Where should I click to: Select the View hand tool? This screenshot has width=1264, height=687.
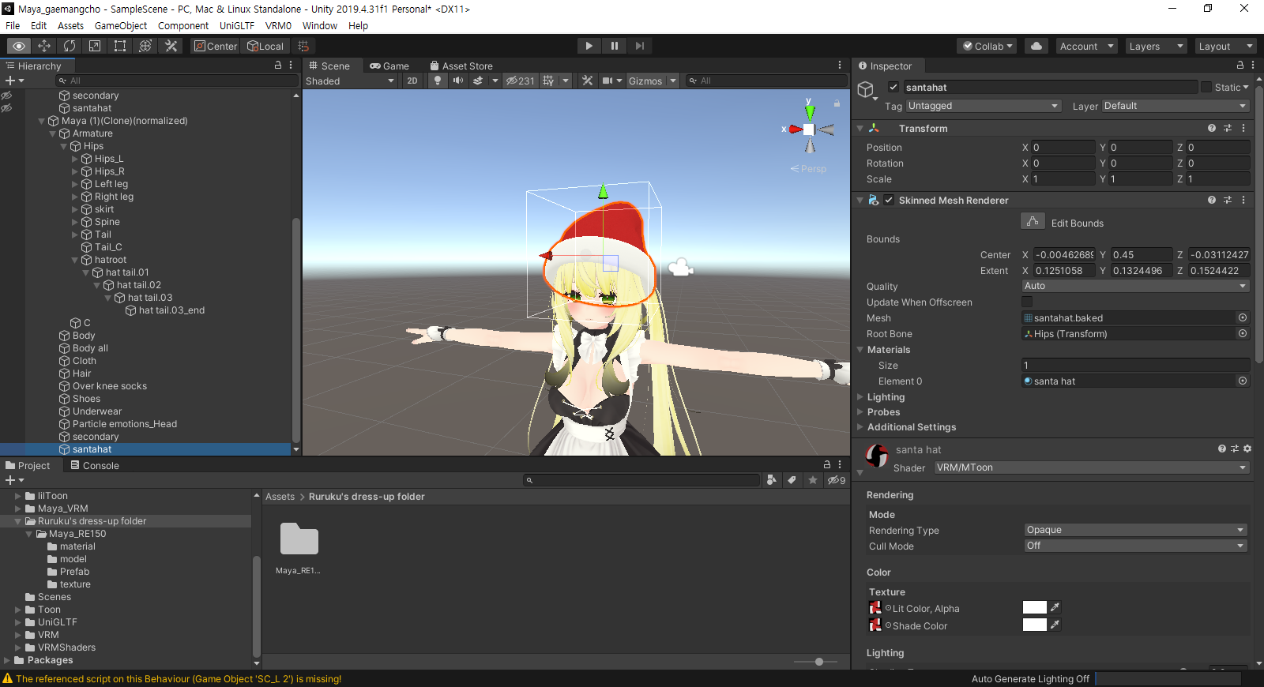click(19, 46)
